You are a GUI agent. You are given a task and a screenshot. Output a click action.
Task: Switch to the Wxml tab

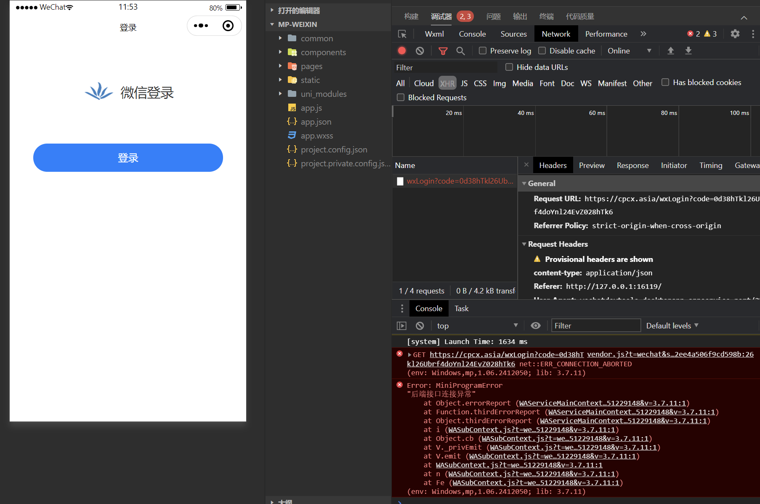(x=434, y=34)
